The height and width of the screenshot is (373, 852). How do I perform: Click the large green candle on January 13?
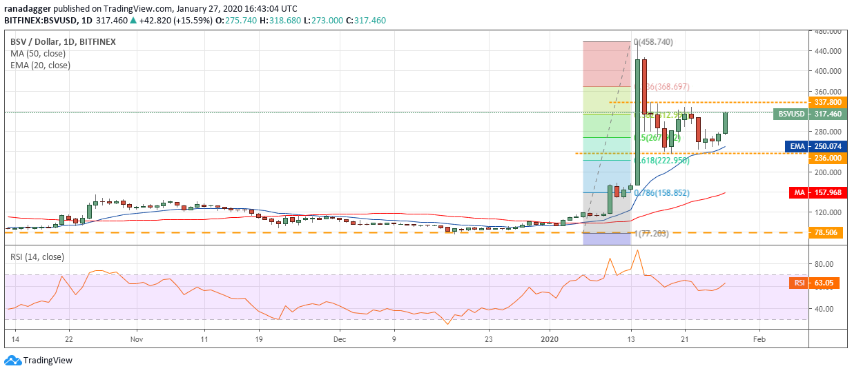(x=637, y=122)
